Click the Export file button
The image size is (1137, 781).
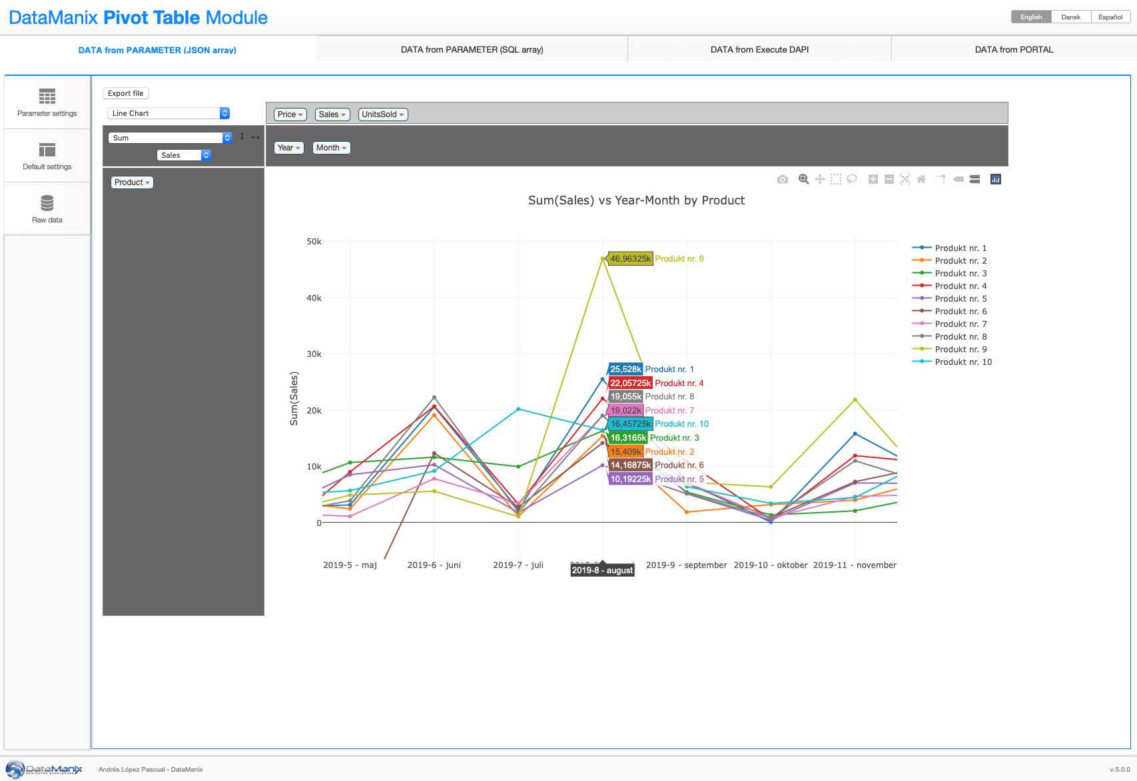(x=125, y=93)
